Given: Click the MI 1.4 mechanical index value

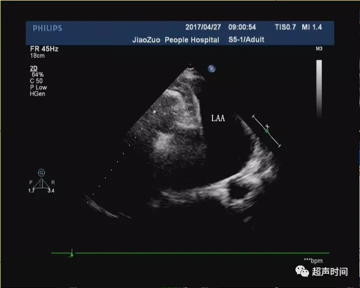Looking at the screenshot, I should [312, 27].
